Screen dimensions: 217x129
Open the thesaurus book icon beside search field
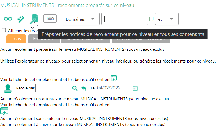point(151,19)
